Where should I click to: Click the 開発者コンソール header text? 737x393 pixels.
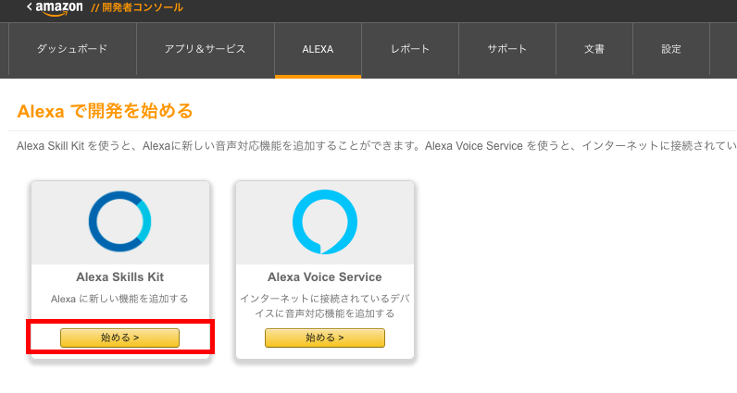pyautogui.click(x=137, y=7)
